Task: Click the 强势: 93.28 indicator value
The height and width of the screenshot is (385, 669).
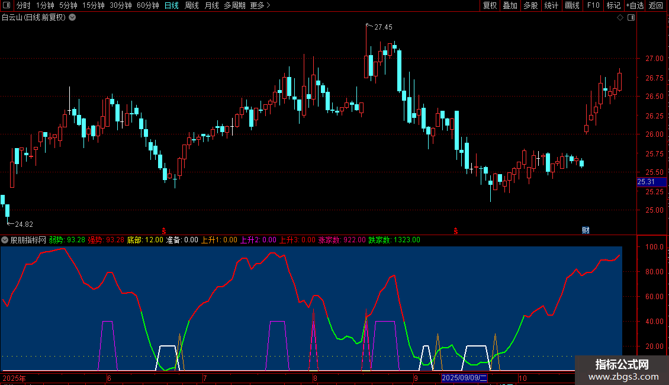Action: point(106,240)
